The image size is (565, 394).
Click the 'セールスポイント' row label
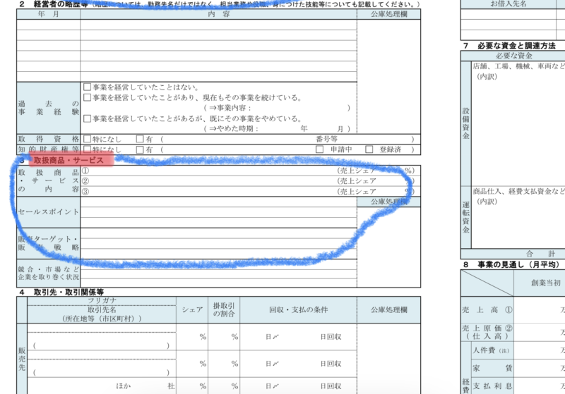click(48, 212)
